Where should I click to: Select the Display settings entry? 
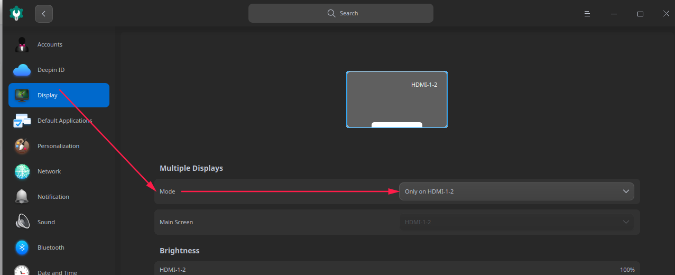59,95
